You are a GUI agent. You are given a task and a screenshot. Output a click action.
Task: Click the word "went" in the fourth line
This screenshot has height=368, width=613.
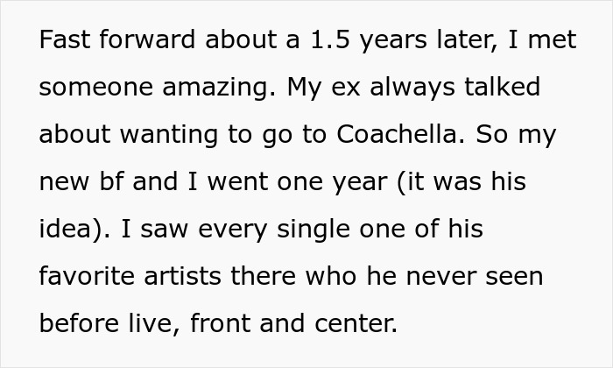pyautogui.click(x=237, y=182)
